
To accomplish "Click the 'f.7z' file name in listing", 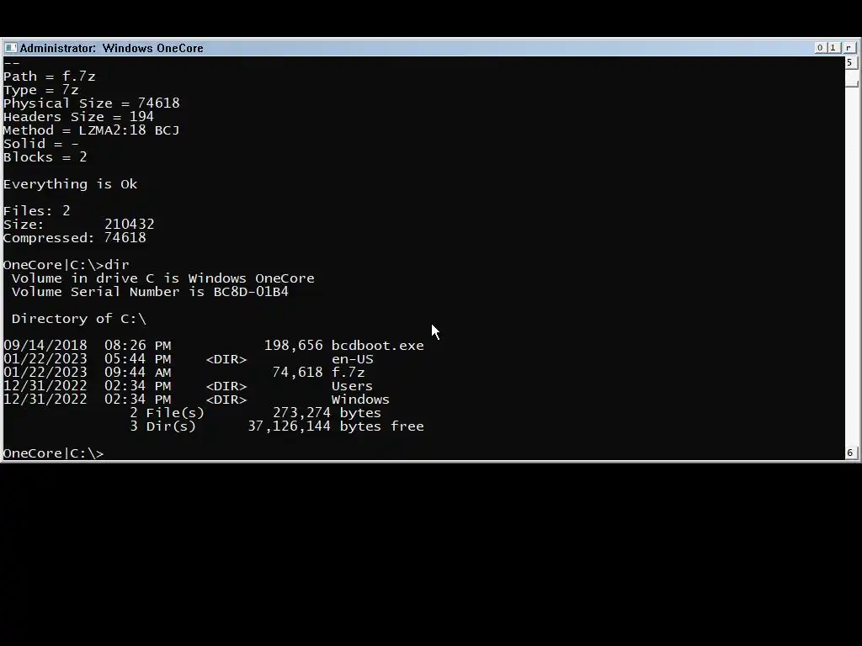I will [x=348, y=373].
